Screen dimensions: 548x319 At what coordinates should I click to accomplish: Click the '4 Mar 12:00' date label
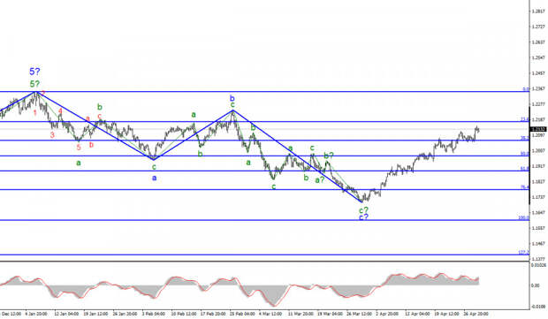point(270,314)
